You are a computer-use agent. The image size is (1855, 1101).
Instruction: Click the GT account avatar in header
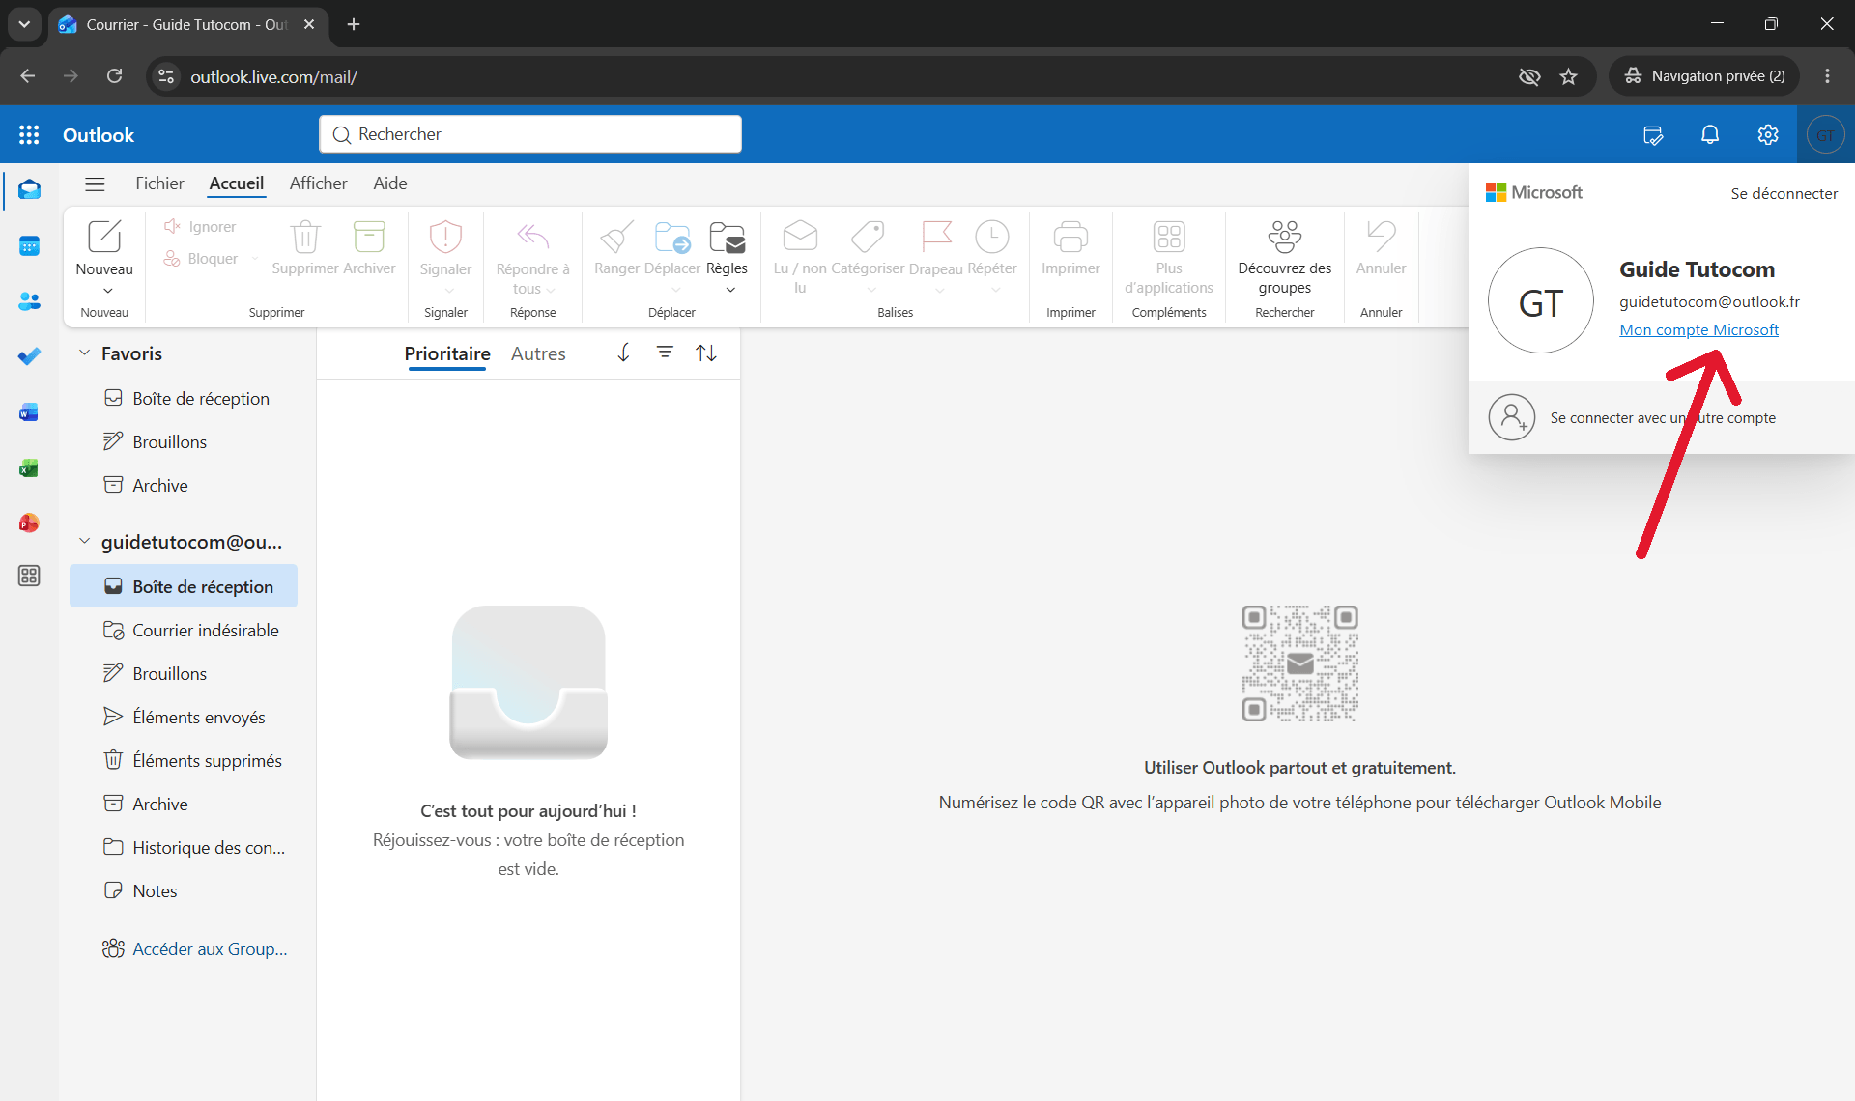tap(1825, 135)
